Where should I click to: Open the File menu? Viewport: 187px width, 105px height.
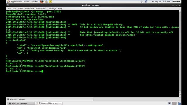pos(9,8)
